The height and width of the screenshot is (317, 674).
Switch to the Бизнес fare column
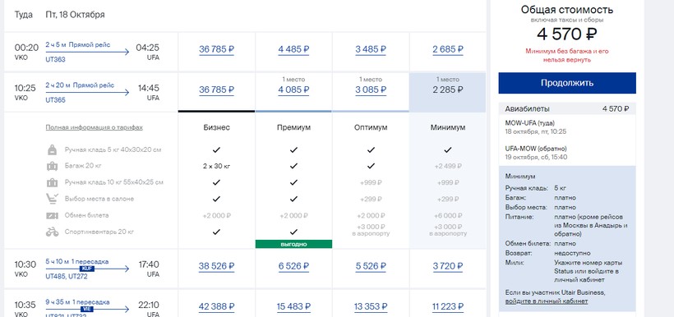pos(216,127)
